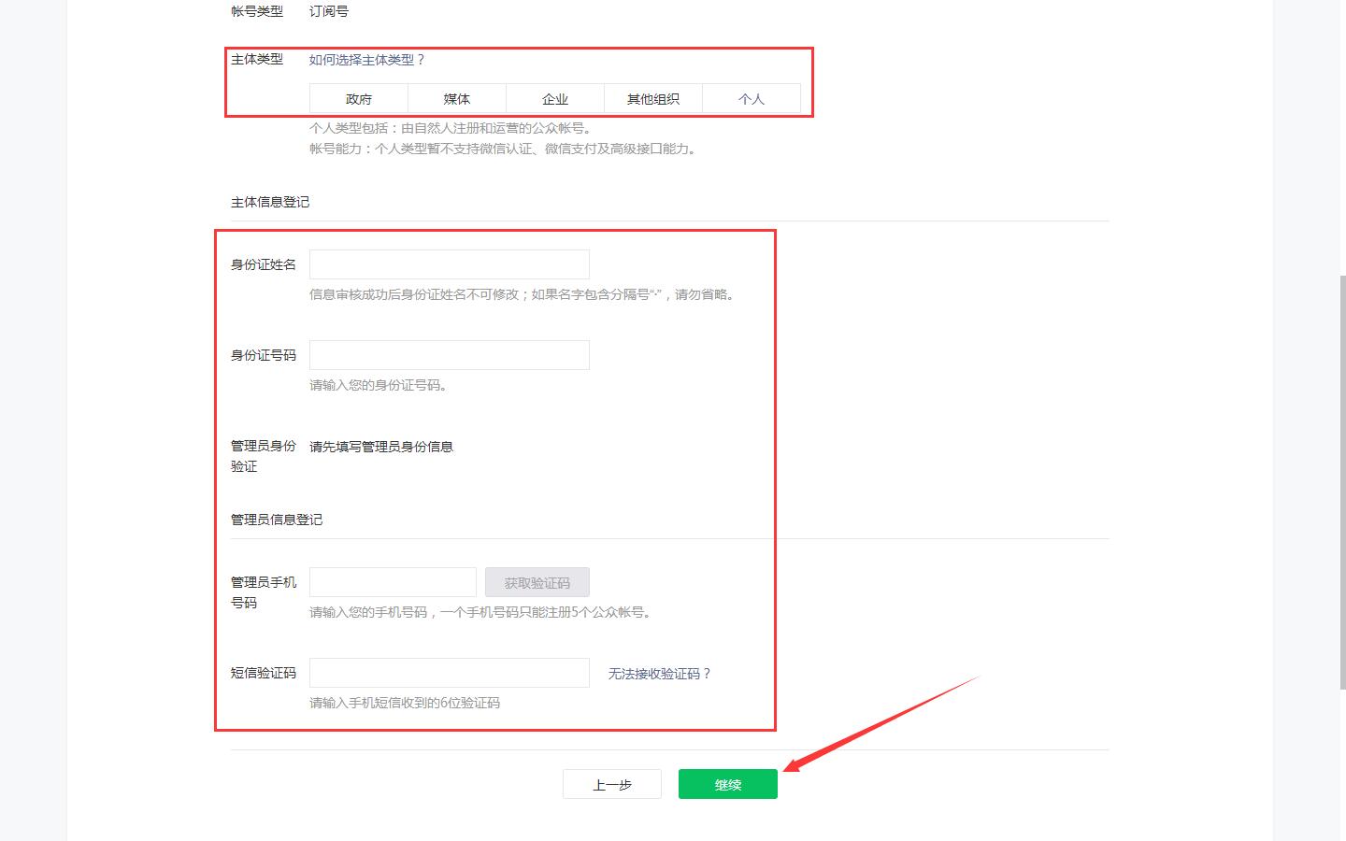Open the 无法接收验证码 help link

point(658,673)
